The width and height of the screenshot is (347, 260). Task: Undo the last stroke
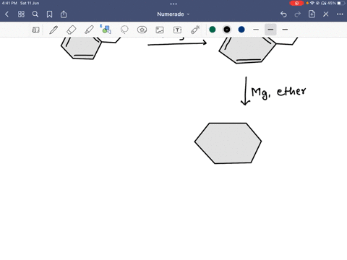pos(283,14)
